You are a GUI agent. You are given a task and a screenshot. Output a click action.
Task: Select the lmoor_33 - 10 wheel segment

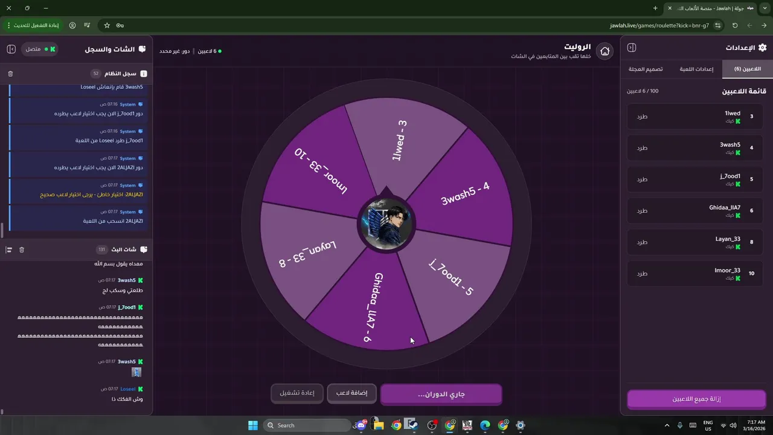(321, 171)
